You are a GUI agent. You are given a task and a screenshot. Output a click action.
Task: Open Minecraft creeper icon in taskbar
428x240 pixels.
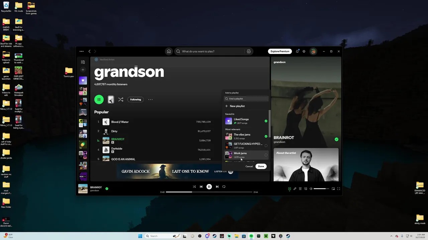(x=266, y=236)
